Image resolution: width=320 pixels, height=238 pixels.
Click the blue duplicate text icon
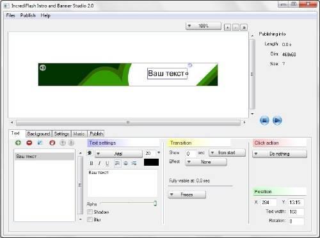pos(40,143)
